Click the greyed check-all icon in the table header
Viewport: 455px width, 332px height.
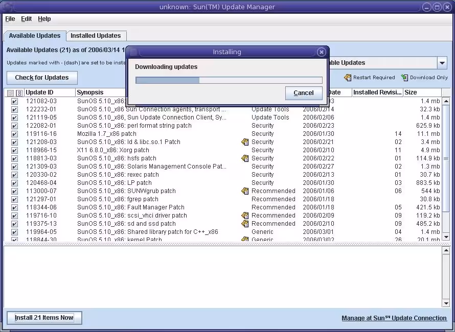10,93
